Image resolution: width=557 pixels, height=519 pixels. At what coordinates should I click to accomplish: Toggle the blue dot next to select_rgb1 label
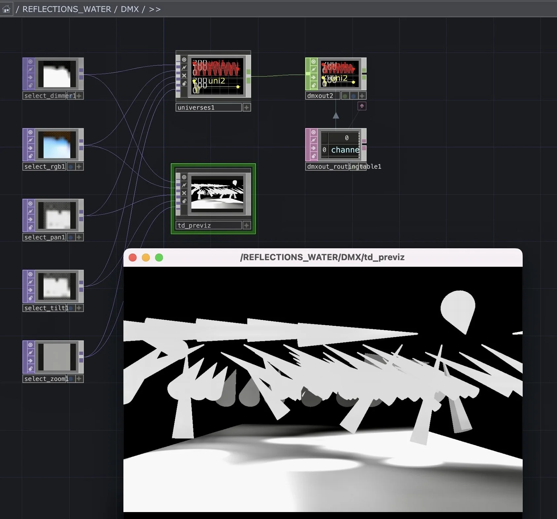click(70, 167)
